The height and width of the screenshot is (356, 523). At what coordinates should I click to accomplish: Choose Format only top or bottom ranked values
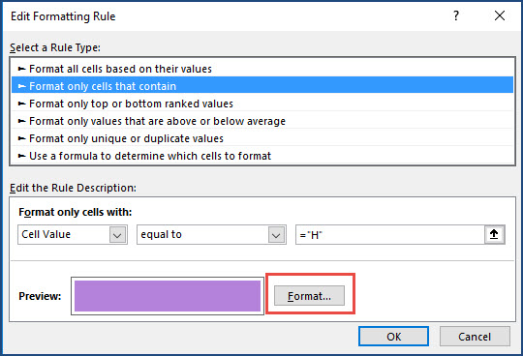pyautogui.click(x=262, y=104)
